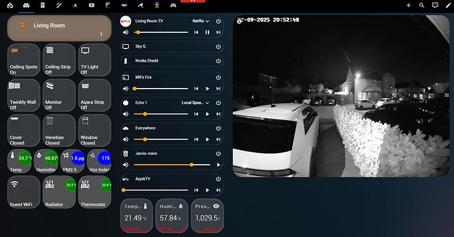Open the driveway camera feed image
This screenshot has width=454, height=237.
(x=341, y=96)
